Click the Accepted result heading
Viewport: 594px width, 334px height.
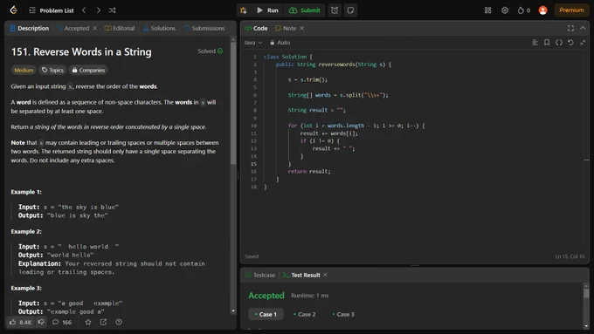click(266, 296)
